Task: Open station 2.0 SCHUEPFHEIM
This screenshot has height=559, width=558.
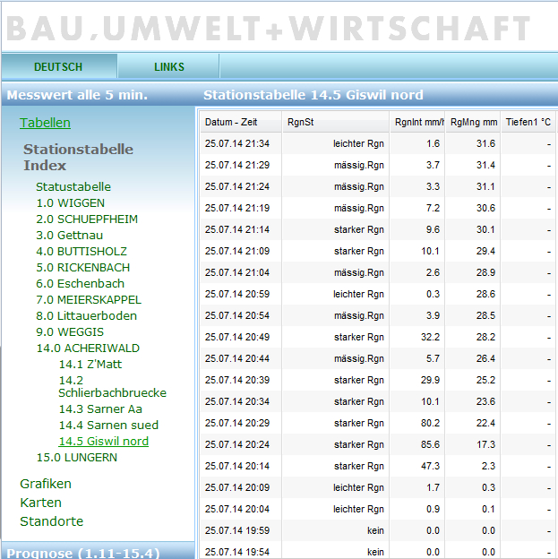Action: pyautogui.click(x=86, y=219)
